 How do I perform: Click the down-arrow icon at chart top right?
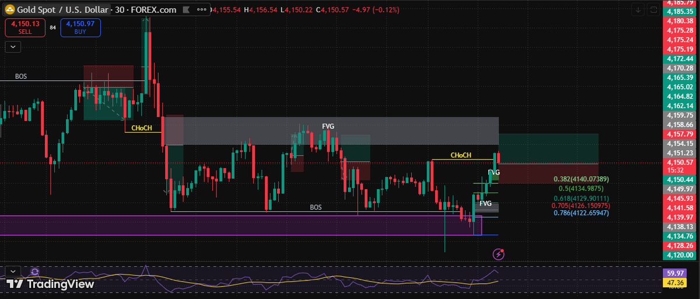tap(638, 10)
